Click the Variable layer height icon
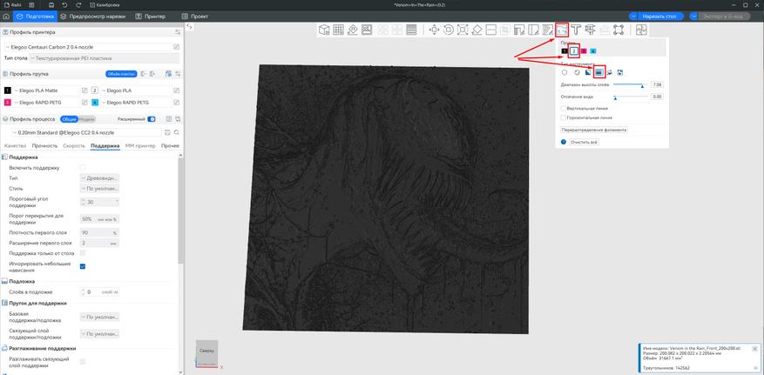This screenshot has width=764, height=375. click(411, 30)
